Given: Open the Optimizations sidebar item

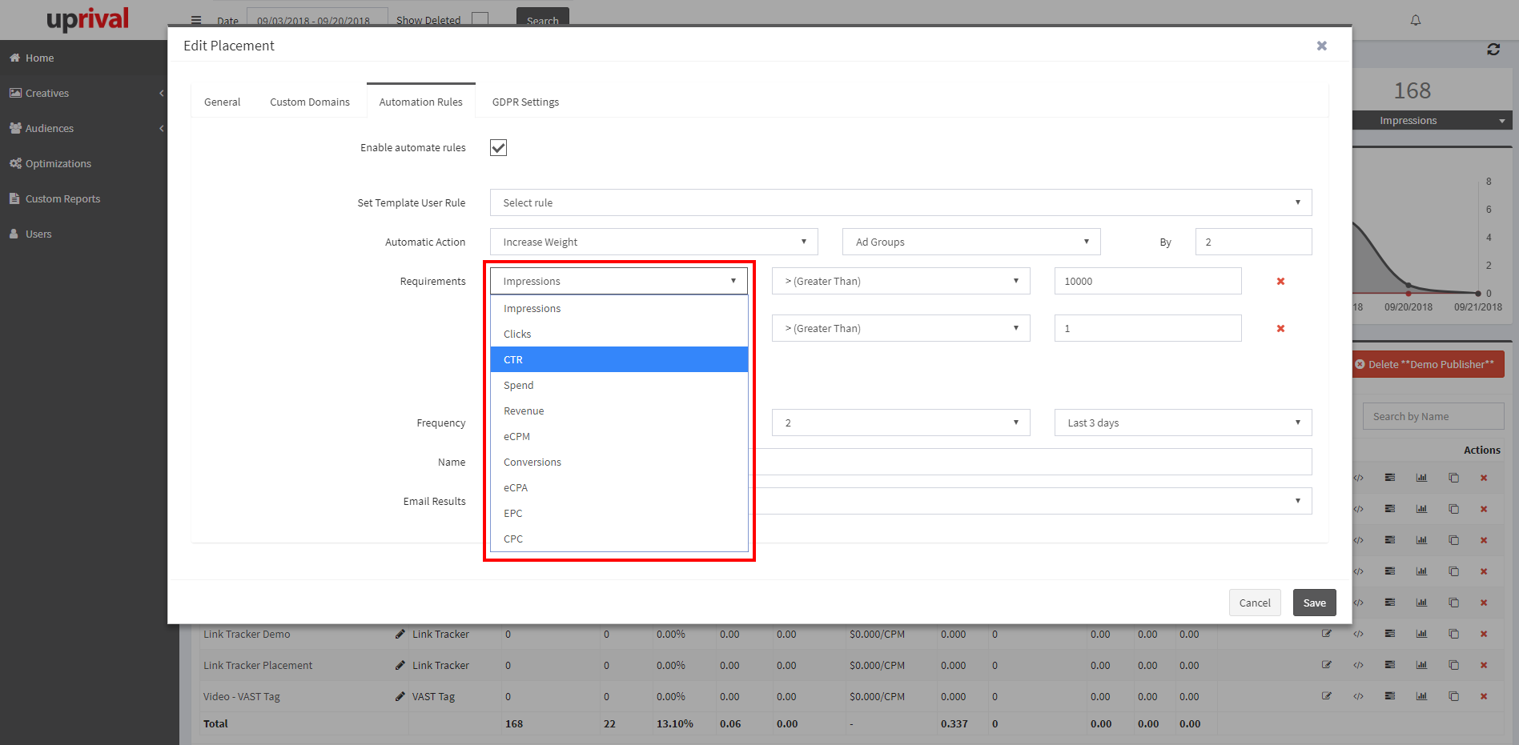Looking at the screenshot, I should click(x=50, y=163).
